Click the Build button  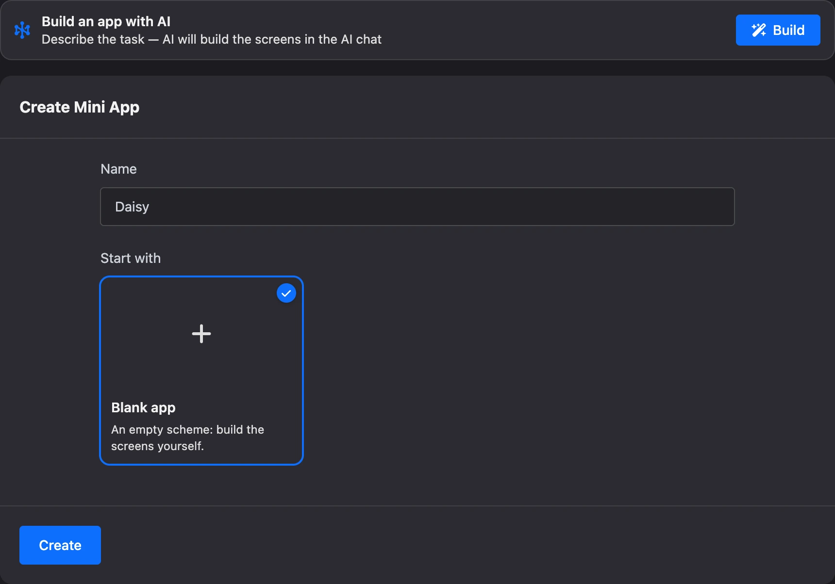pos(778,30)
